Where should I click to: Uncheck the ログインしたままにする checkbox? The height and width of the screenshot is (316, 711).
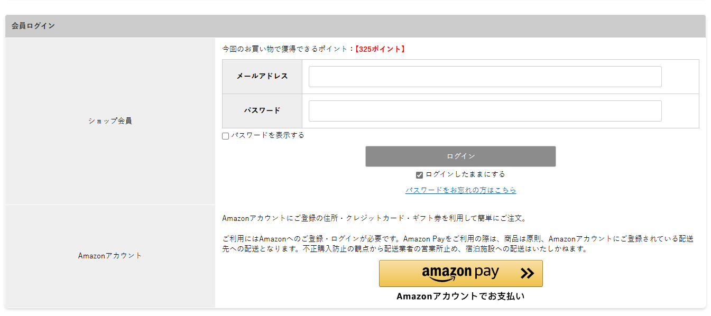point(419,175)
